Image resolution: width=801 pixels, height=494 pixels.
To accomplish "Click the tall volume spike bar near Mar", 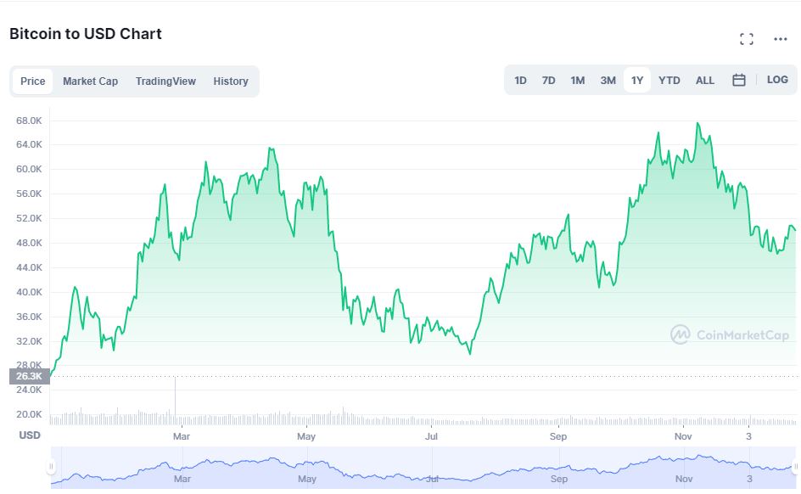I will coord(175,401).
